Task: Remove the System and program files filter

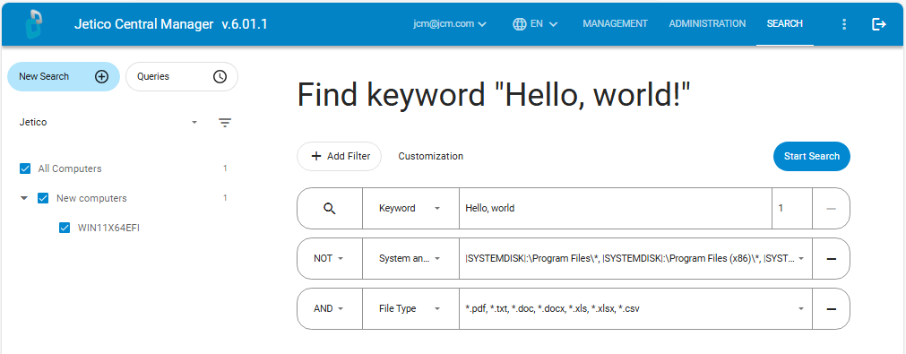Action: [x=832, y=259]
